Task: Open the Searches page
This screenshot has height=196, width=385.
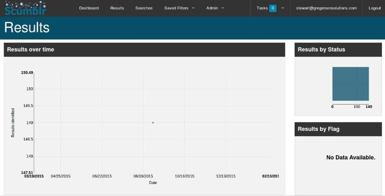Action: pos(144,8)
